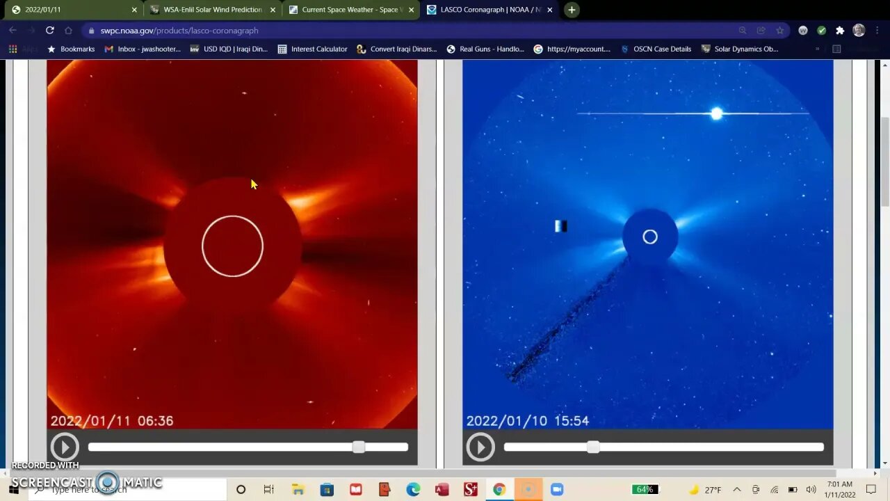
Task: Open the Solar Dynamics Observatory bookmark
Action: (740, 49)
